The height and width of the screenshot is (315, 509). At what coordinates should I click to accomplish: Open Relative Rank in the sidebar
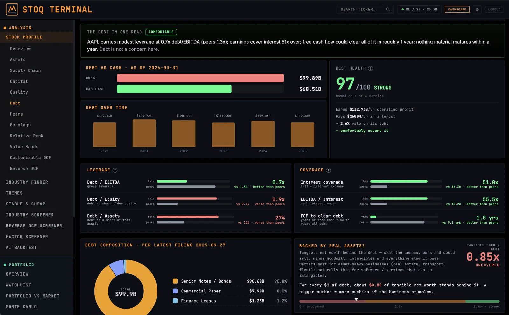click(x=27, y=136)
